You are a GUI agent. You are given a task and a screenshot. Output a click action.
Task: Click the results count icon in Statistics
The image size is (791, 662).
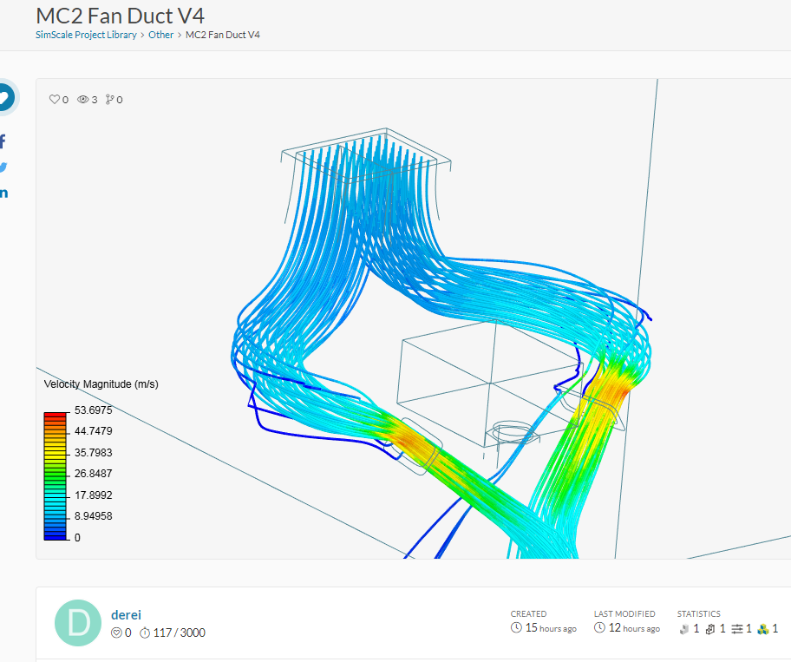point(762,628)
